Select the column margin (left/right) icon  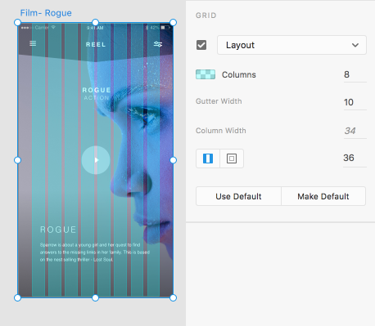[208, 159]
